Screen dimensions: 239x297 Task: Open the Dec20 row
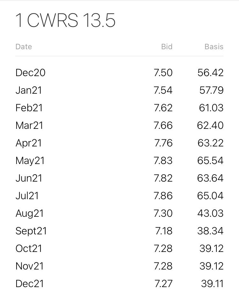[x=119, y=73]
